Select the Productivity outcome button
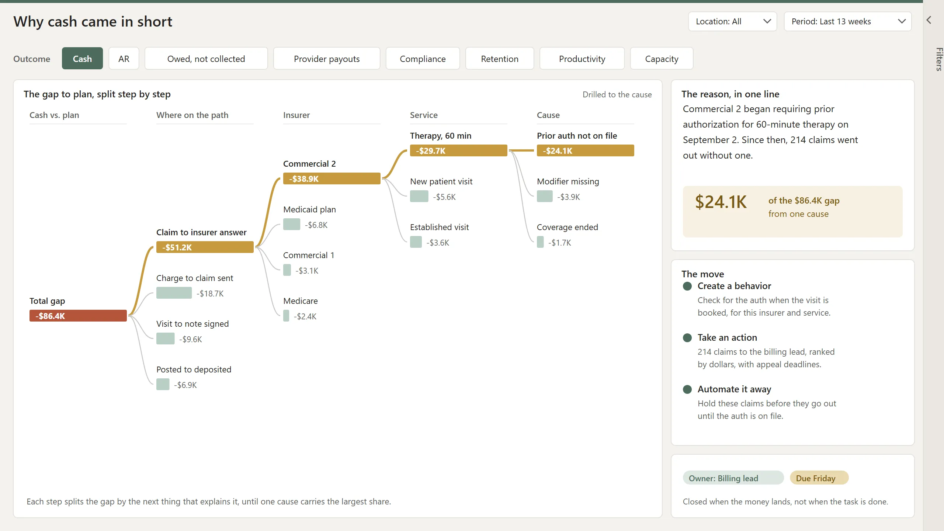This screenshot has width=944, height=531. tap(582, 59)
